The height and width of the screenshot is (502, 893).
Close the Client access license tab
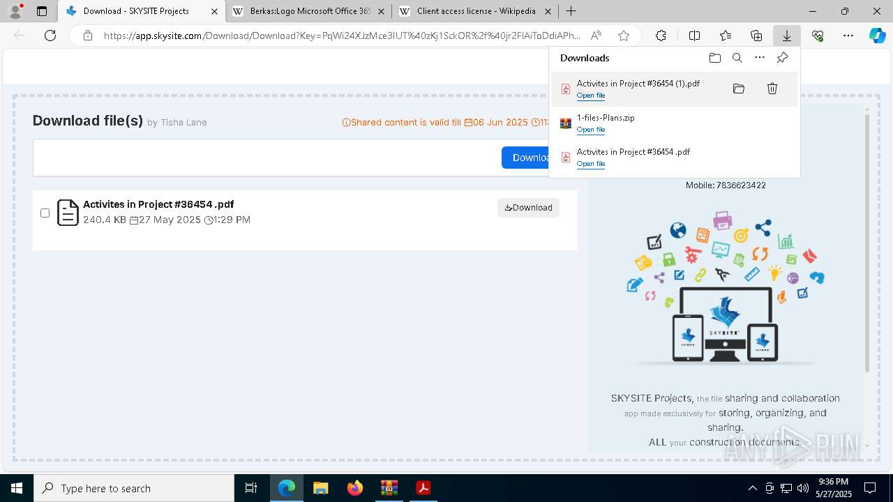coord(548,11)
